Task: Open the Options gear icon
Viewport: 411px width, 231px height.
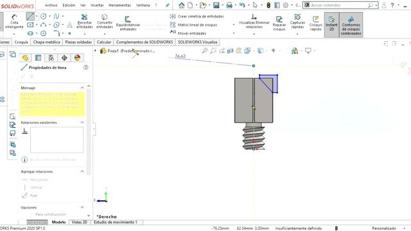Action: [286, 5]
